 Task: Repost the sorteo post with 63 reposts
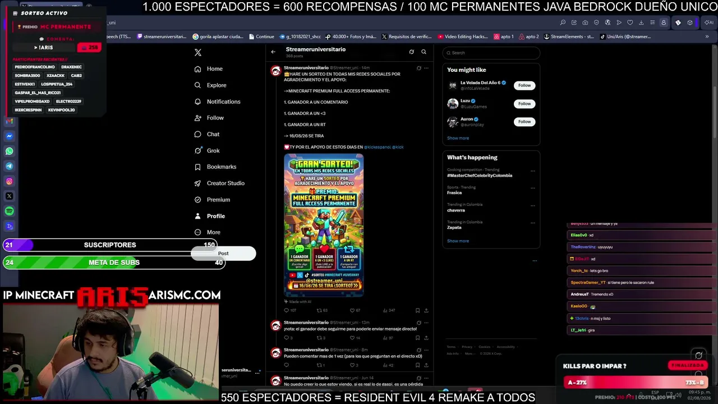tap(323, 310)
